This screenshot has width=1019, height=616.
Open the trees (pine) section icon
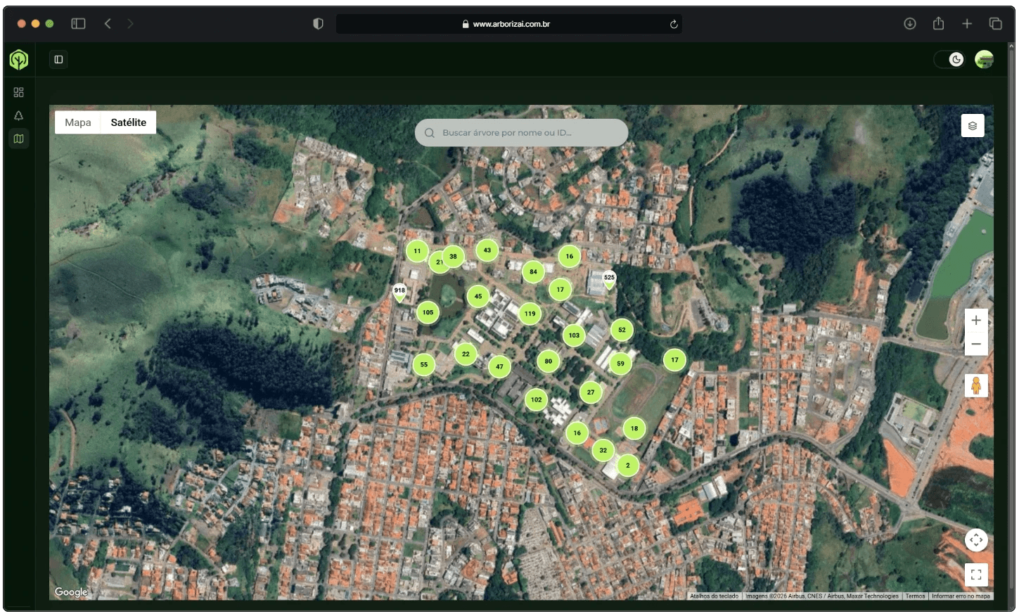click(19, 115)
